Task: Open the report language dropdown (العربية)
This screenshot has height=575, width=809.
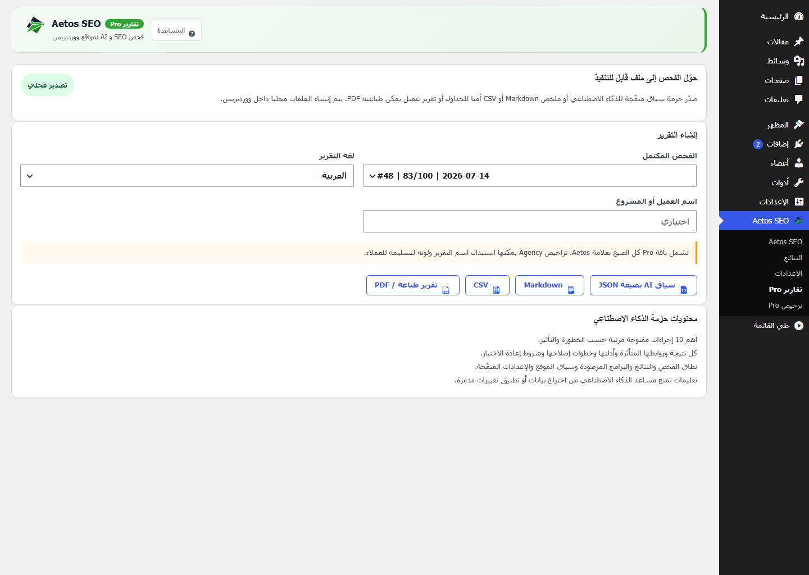Action: coord(187,176)
